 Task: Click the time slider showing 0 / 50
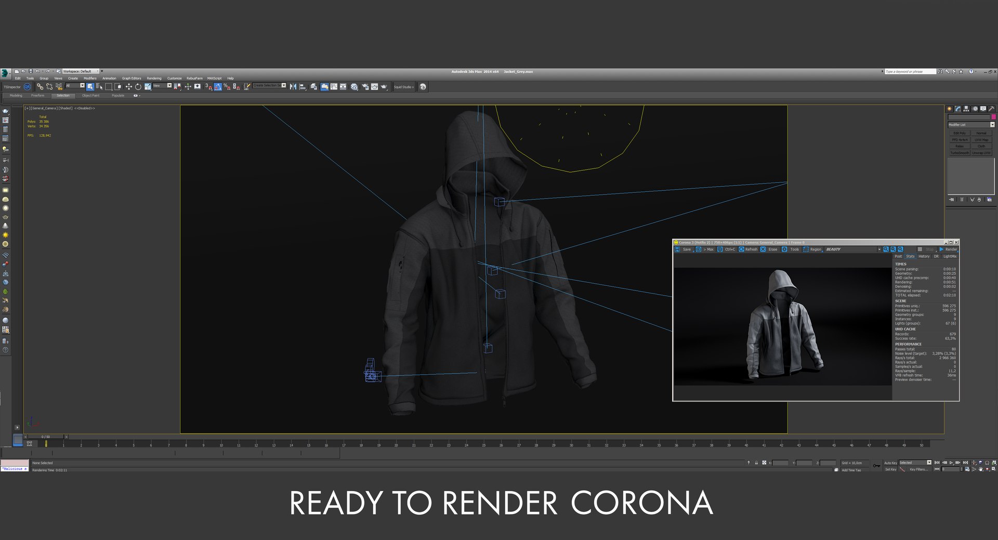pyautogui.click(x=46, y=437)
